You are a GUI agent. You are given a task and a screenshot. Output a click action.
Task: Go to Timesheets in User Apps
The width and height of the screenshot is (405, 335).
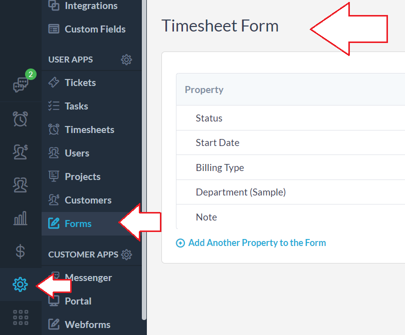pos(89,129)
